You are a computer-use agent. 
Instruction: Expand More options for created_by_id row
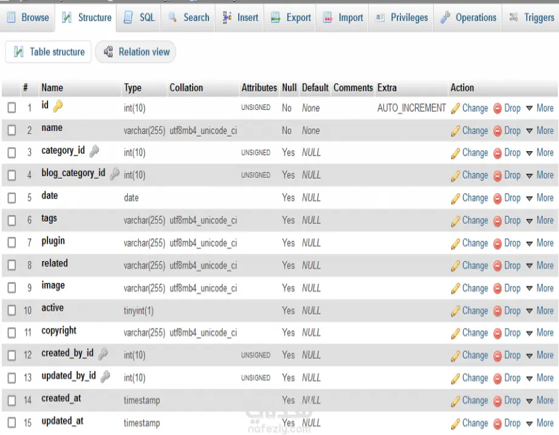coord(540,355)
